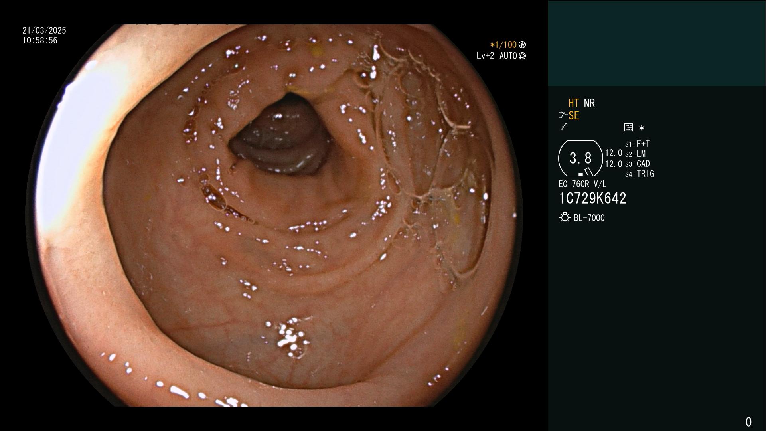Click the Lv+2 brightness level
Viewport: 766px width, 431px height.
[x=485, y=56]
